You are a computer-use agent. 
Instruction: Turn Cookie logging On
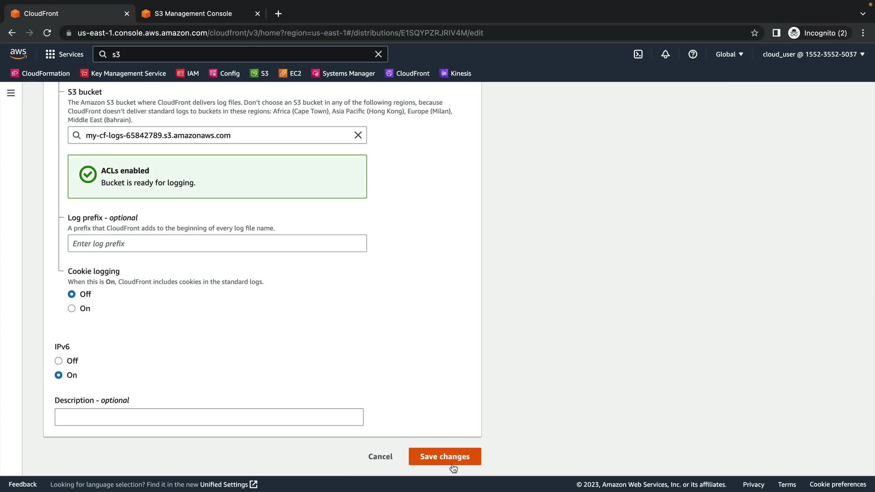(x=72, y=308)
